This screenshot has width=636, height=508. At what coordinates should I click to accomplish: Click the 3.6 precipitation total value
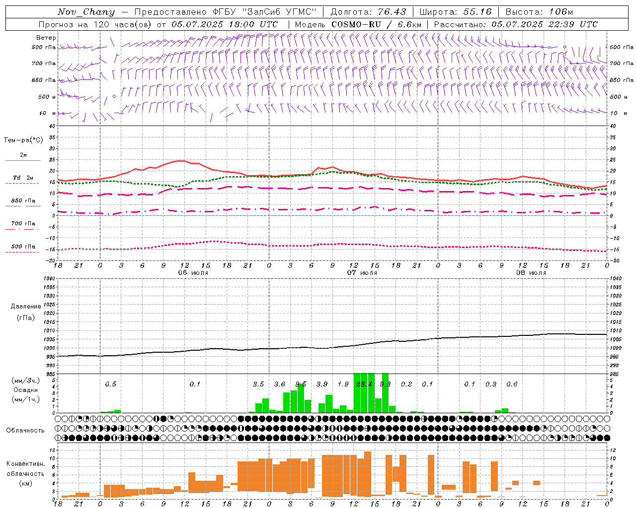(280, 384)
